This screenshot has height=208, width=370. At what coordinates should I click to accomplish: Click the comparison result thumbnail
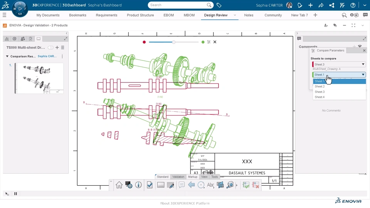tap(40, 78)
